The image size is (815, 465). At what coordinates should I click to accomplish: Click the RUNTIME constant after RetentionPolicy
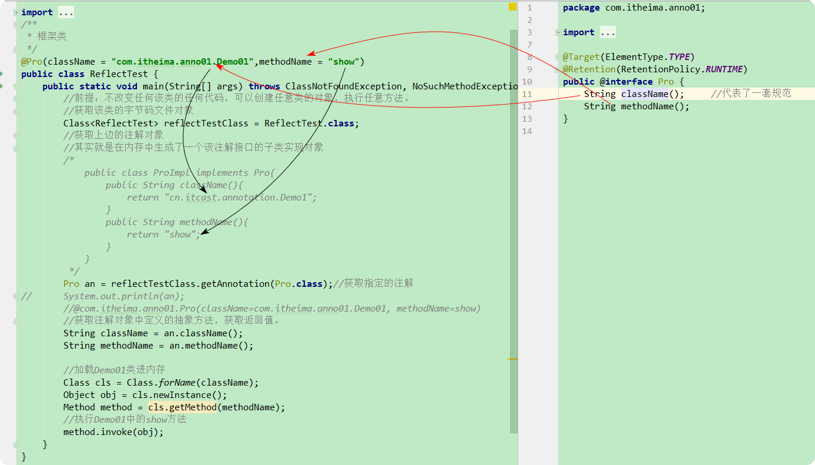point(724,69)
